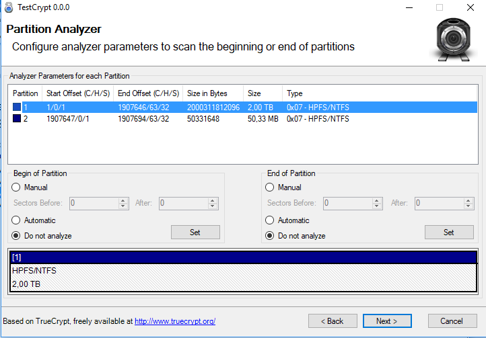Select partition row with start offset 1/0/1
Viewport: 486px width, 338px height.
(x=243, y=107)
